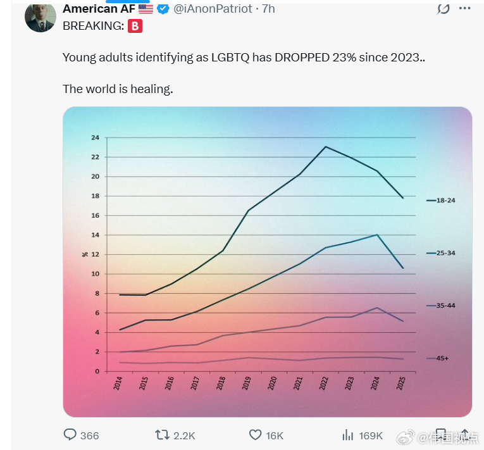Click the 7h post timestamp
The image size is (484, 450).
pos(268,9)
